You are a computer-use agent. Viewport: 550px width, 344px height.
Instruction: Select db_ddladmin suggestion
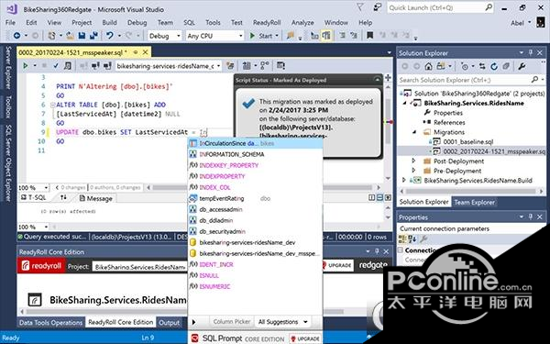256,220
